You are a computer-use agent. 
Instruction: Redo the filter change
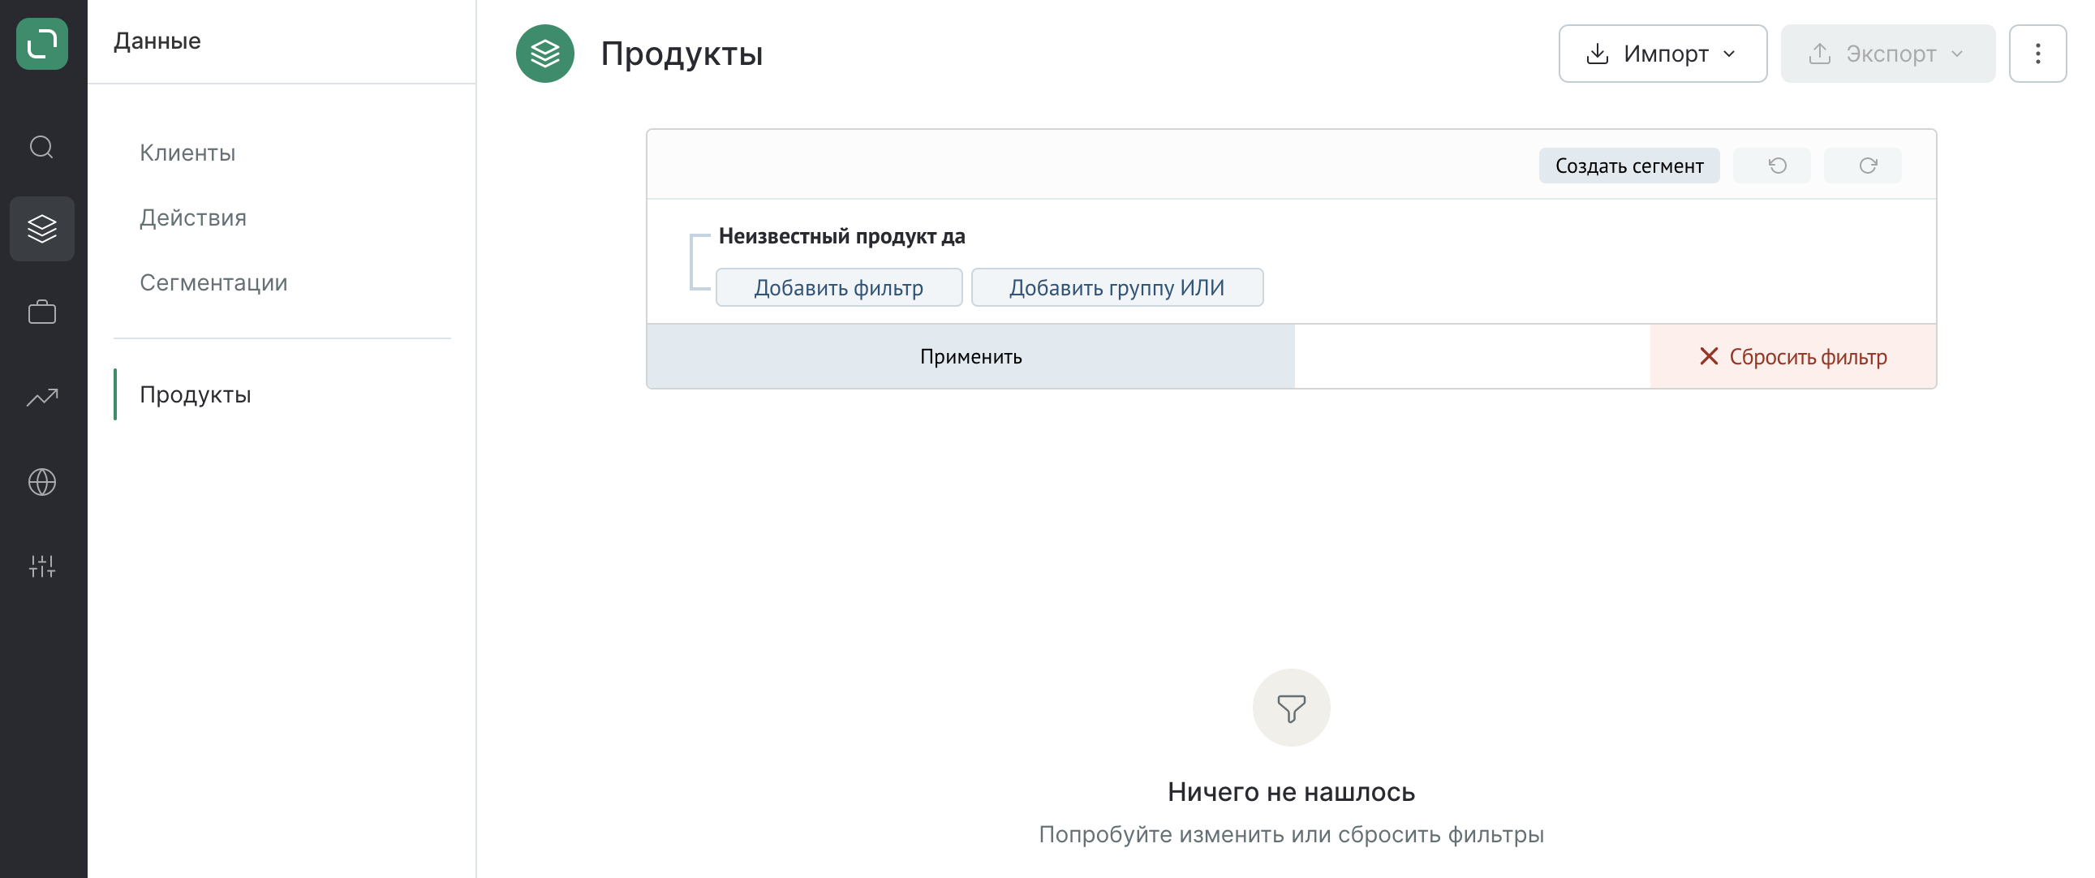coord(1862,166)
